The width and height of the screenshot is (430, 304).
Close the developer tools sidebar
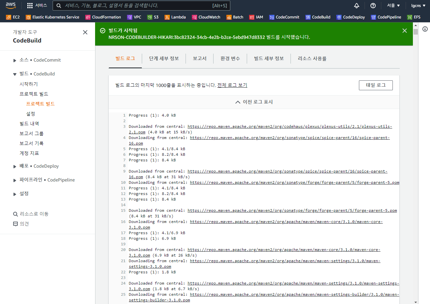point(85,32)
